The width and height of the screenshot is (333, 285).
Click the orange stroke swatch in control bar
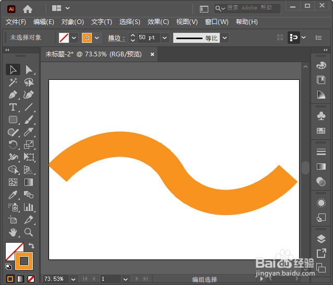coord(87,38)
